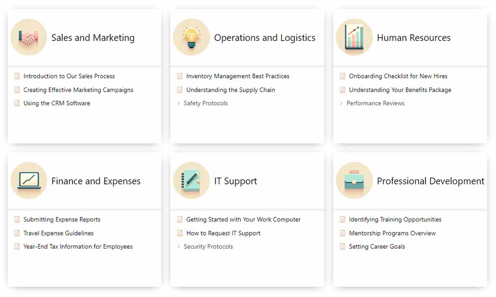Image resolution: width=496 pixels, height=297 pixels.
Task: Click the bar chart icon for Human Resources
Action: pyautogui.click(x=354, y=38)
